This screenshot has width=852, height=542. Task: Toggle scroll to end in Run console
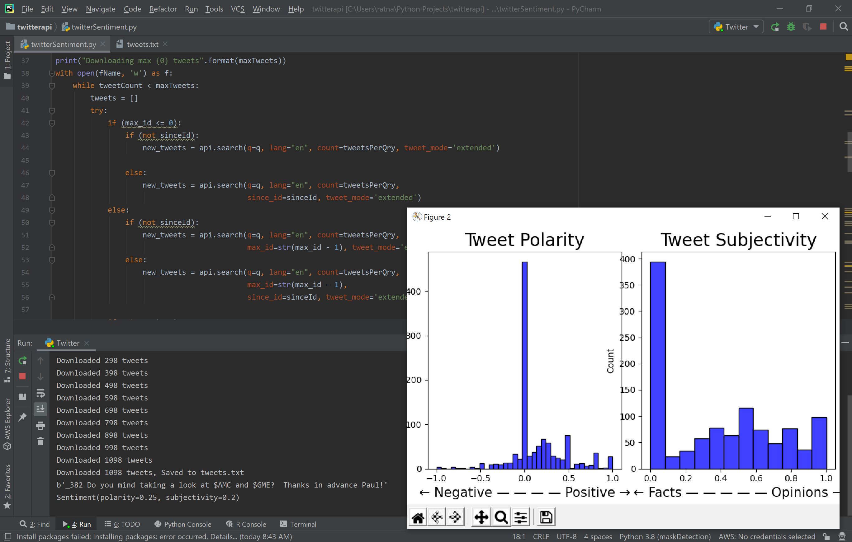[x=40, y=409]
